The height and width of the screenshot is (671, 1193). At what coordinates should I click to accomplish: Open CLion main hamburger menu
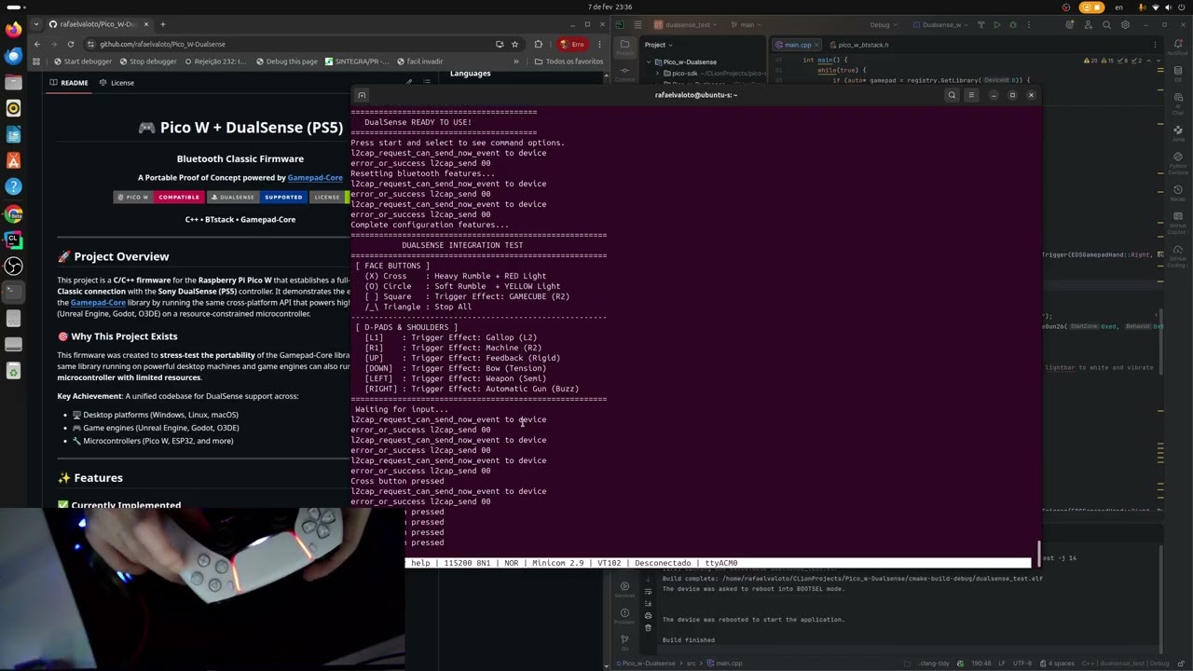click(638, 24)
